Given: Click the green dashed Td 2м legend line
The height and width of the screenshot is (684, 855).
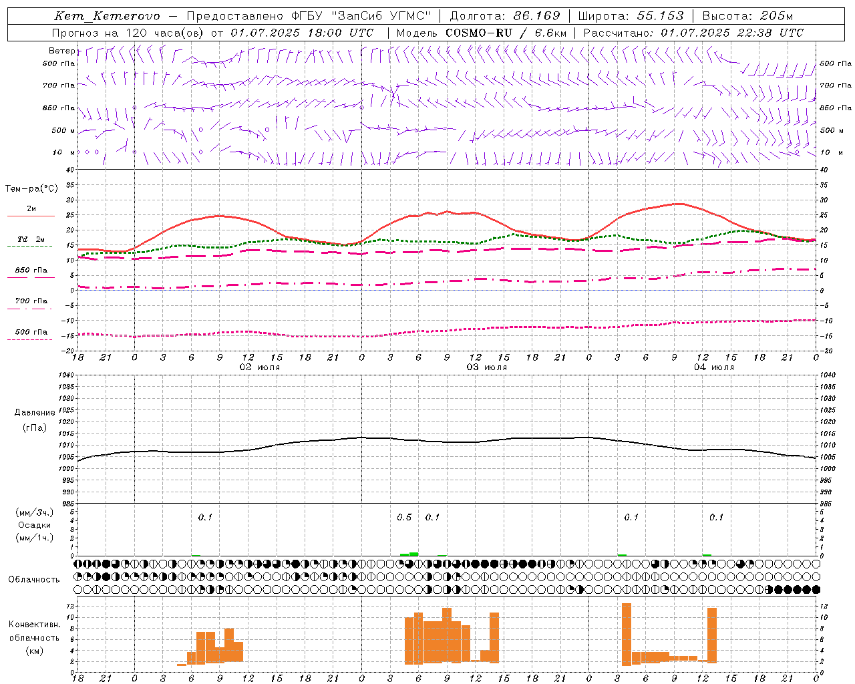Looking at the screenshot, I should [x=29, y=246].
